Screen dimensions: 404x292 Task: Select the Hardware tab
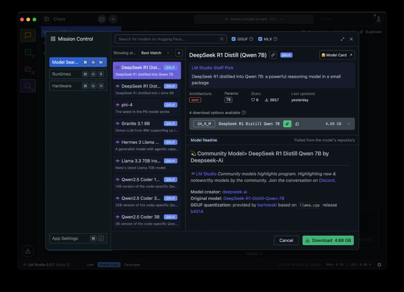(x=78, y=86)
